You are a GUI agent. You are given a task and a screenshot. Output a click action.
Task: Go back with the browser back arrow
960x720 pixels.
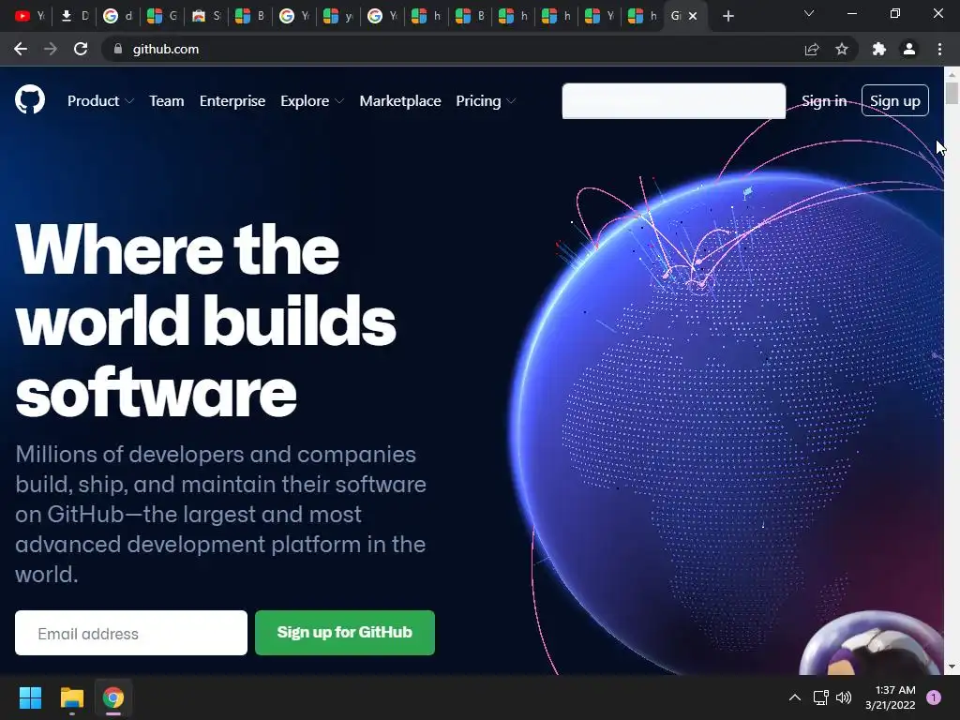click(x=21, y=49)
